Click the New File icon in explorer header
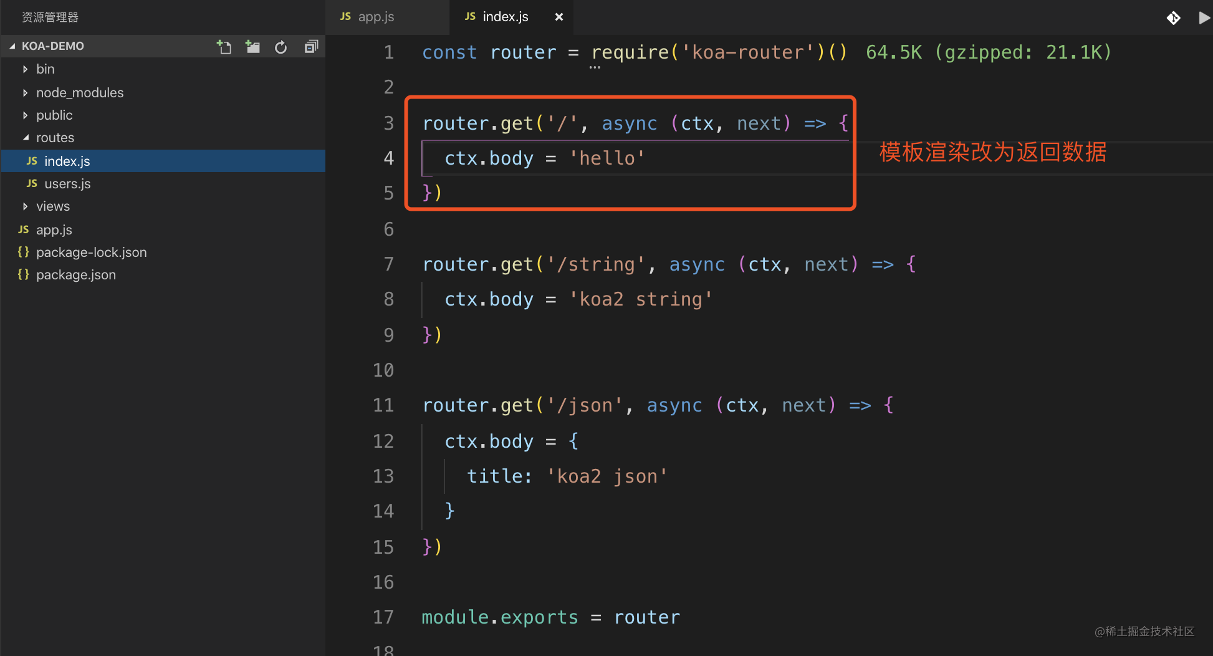 [x=224, y=47]
